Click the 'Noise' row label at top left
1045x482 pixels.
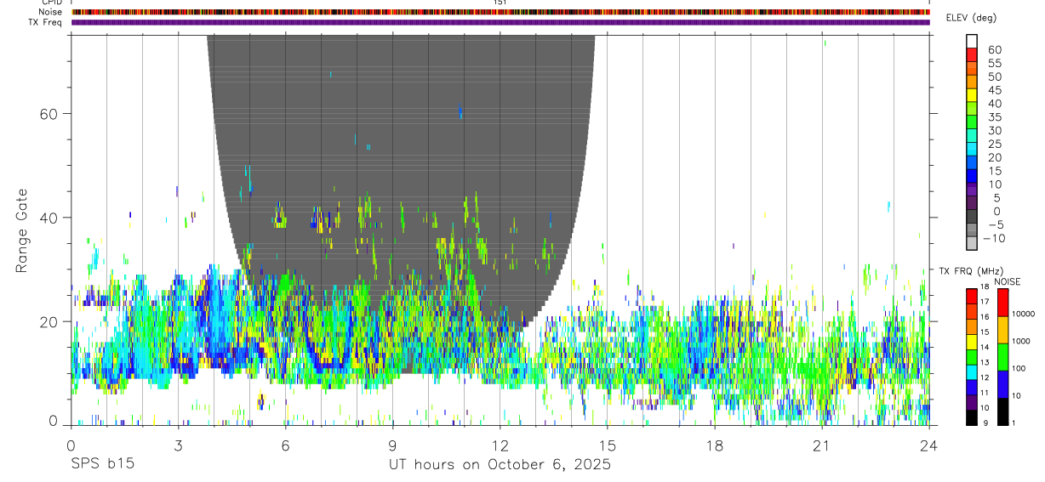[52, 12]
